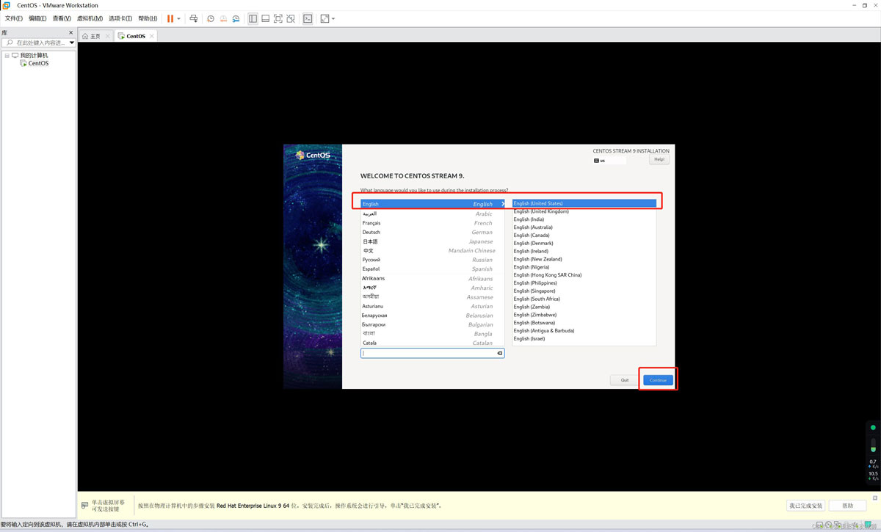Screen dimensions: 881x532
Task: Collapse the 我的计算机 tree node
Action: coord(7,55)
